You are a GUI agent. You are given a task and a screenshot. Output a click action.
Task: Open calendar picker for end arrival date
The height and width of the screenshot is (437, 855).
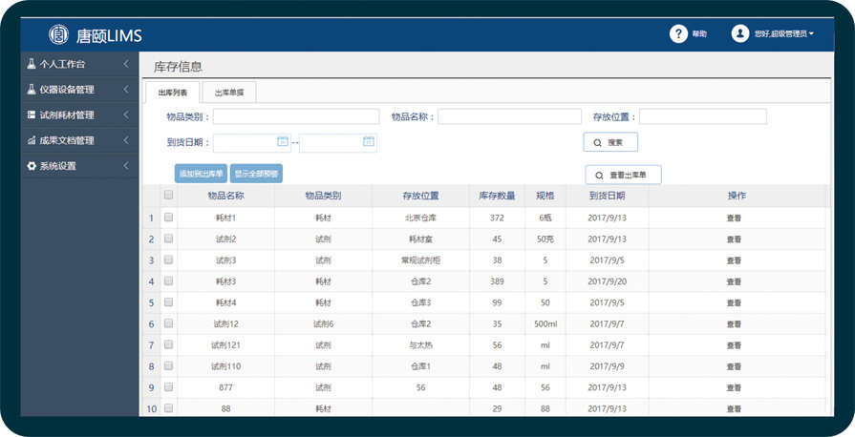pyautogui.click(x=369, y=141)
